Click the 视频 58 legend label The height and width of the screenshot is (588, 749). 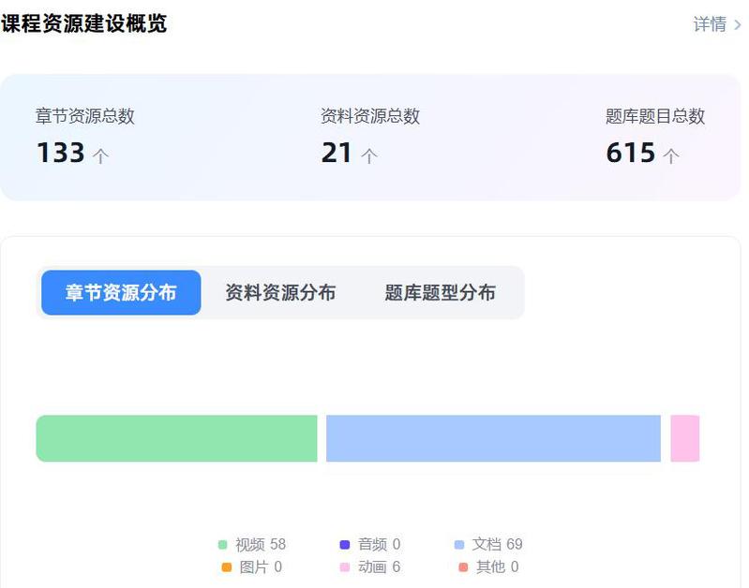pos(261,545)
